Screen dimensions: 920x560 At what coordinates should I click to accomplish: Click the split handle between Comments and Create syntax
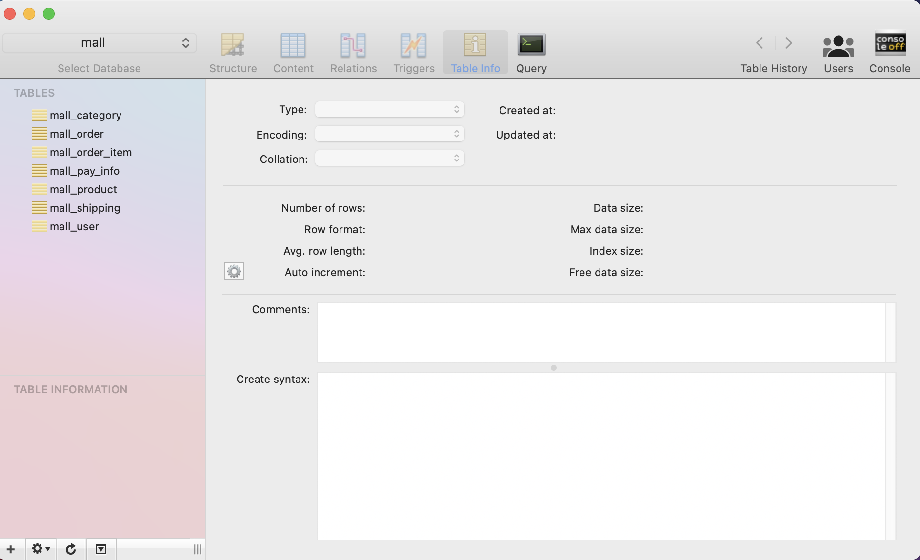[x=554, y=368]
